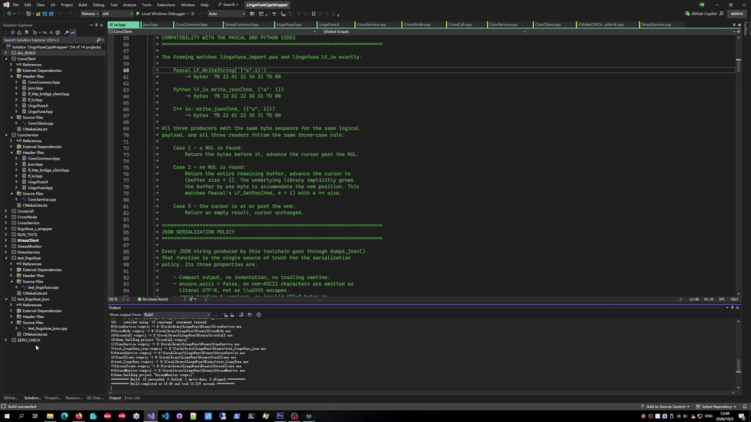Toggle Preview Selected Items in Solution Explorer
The image size is (751, 422).
(73, 33)
